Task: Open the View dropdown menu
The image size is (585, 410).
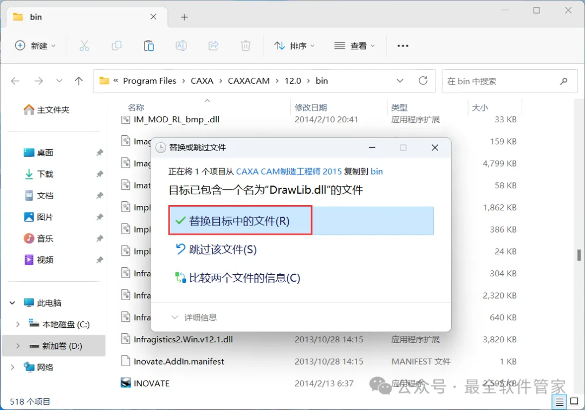Action: point(354,46)
